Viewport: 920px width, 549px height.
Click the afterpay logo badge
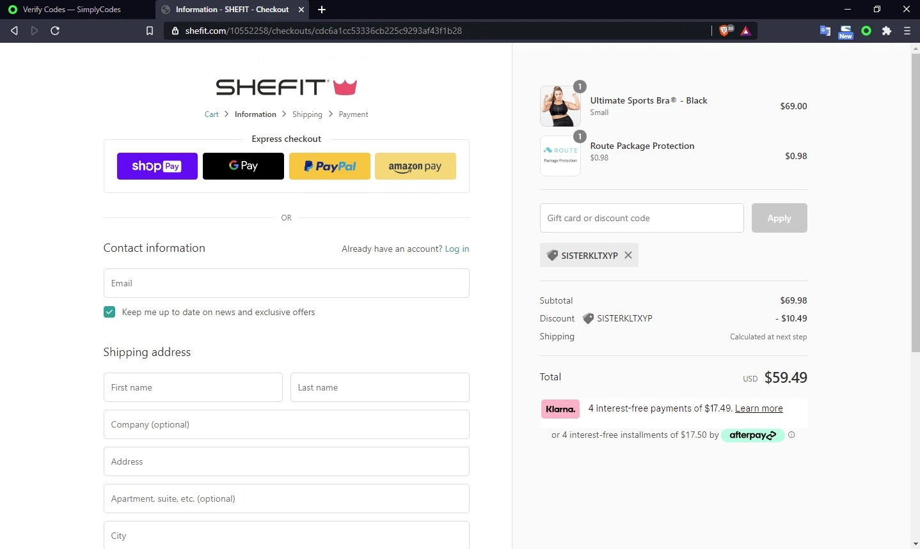pyautogui.click(x=752, y=435)
